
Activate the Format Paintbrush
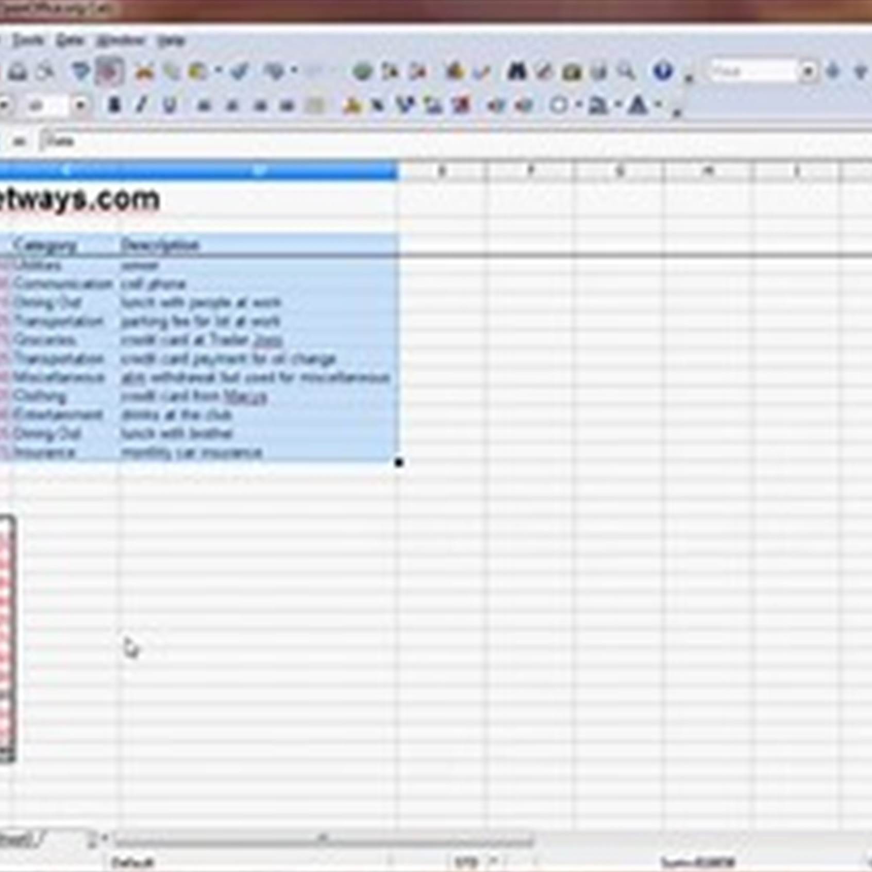(240, 72)
